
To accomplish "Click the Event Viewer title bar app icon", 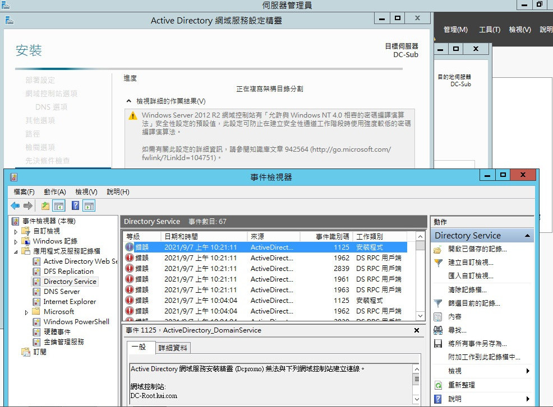I will (14, 177).
